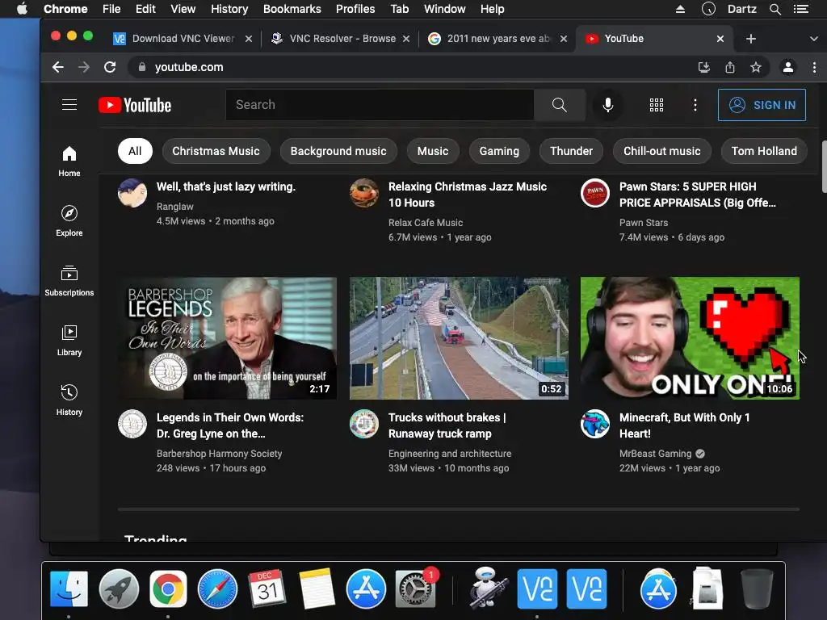Activate voice search microphone
Image resolution: width=827 pixels, height=620 pixels.
(607, 105)
